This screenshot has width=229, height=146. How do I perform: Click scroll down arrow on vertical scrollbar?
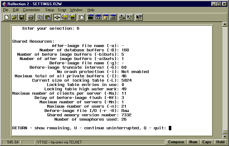tap(225, 136)
